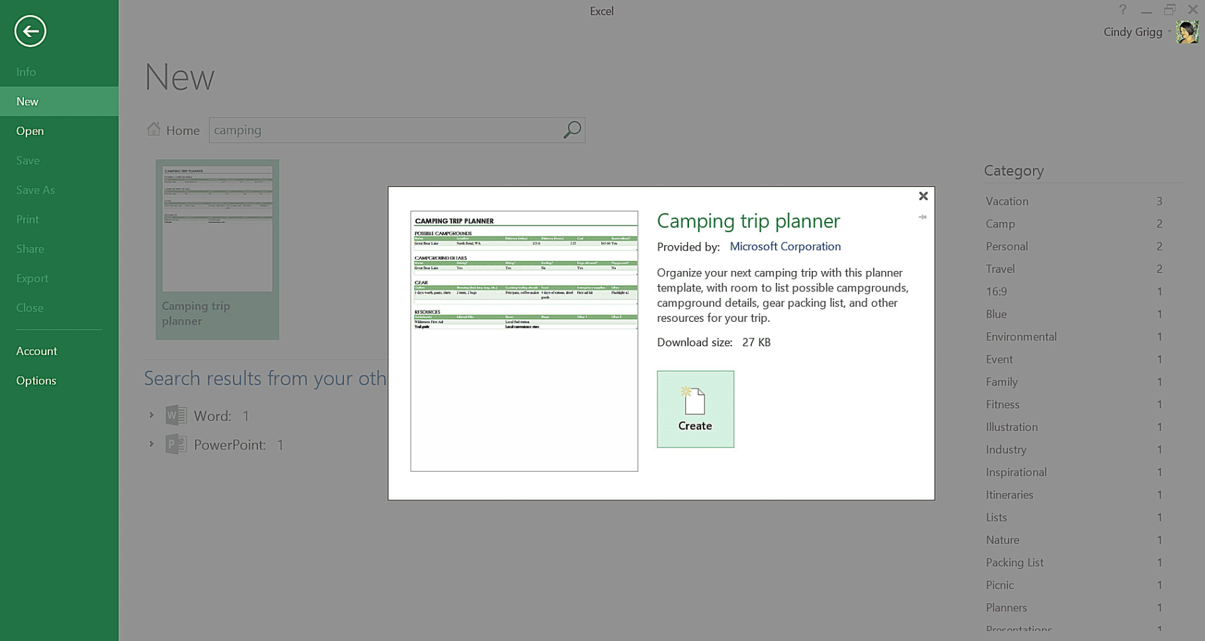Click the PowerPoint: 1 result row text

point(239,445)
